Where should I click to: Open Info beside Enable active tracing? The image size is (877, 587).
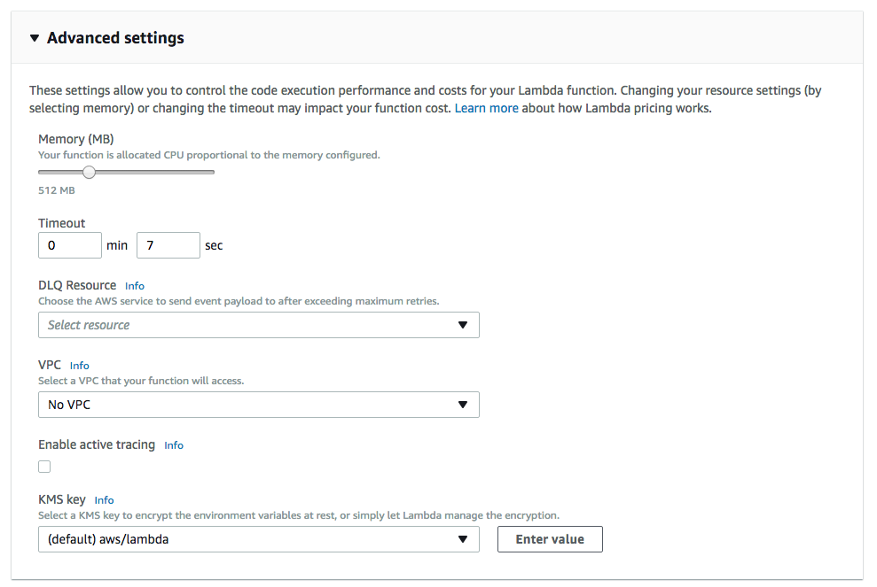[x=174, y=445]
